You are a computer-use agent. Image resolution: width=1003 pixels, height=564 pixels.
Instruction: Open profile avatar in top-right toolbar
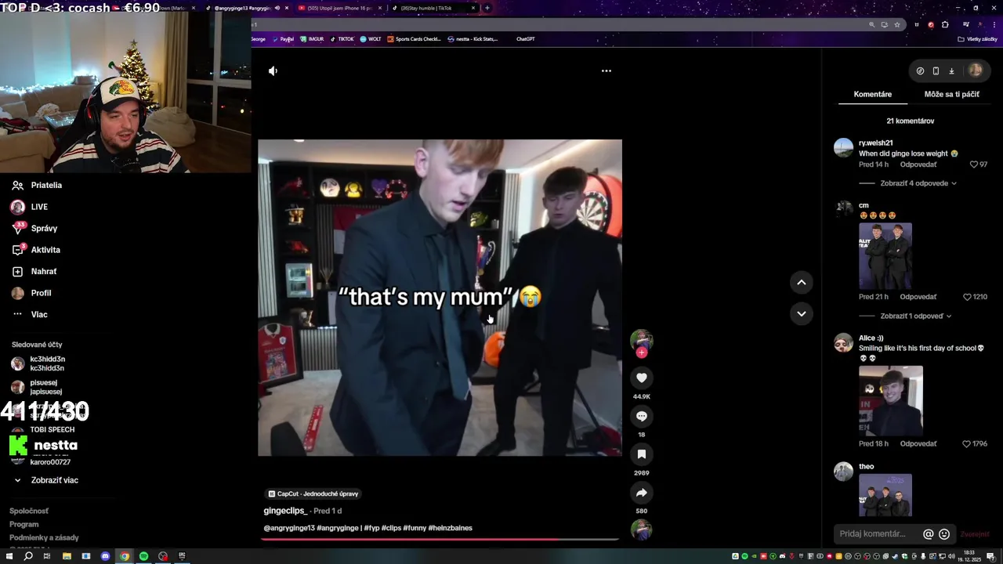pos(975,70)
